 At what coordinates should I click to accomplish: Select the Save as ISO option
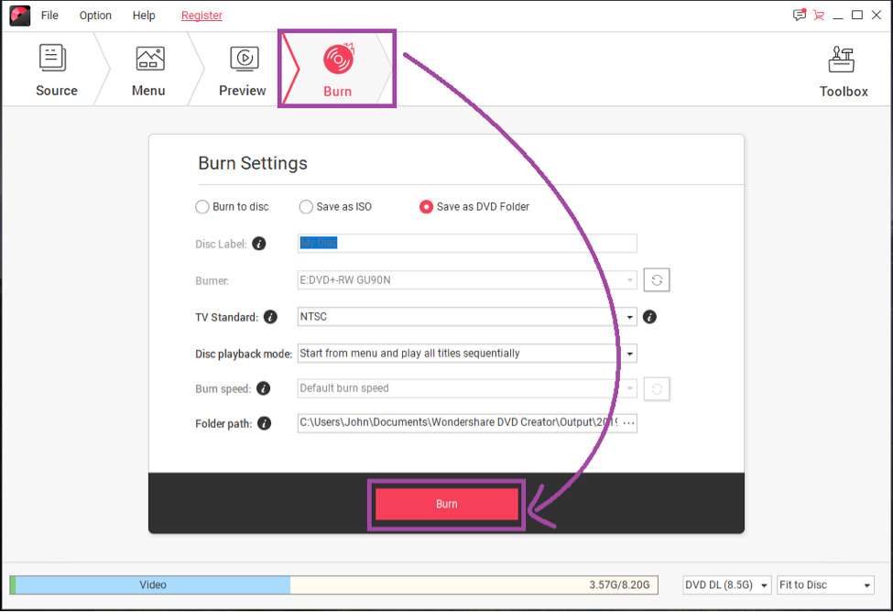pos(307,207)
